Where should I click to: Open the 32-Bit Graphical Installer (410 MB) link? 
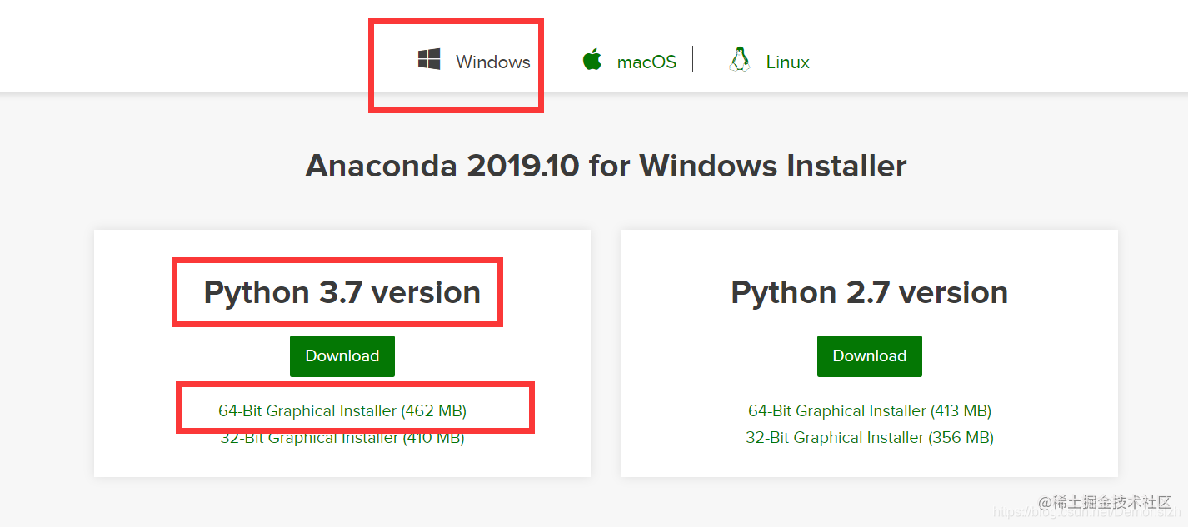[x=342, y=437]
